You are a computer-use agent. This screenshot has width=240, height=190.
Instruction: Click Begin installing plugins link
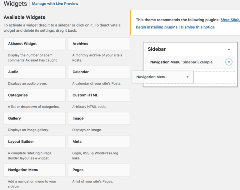click(x=157, y=27)
